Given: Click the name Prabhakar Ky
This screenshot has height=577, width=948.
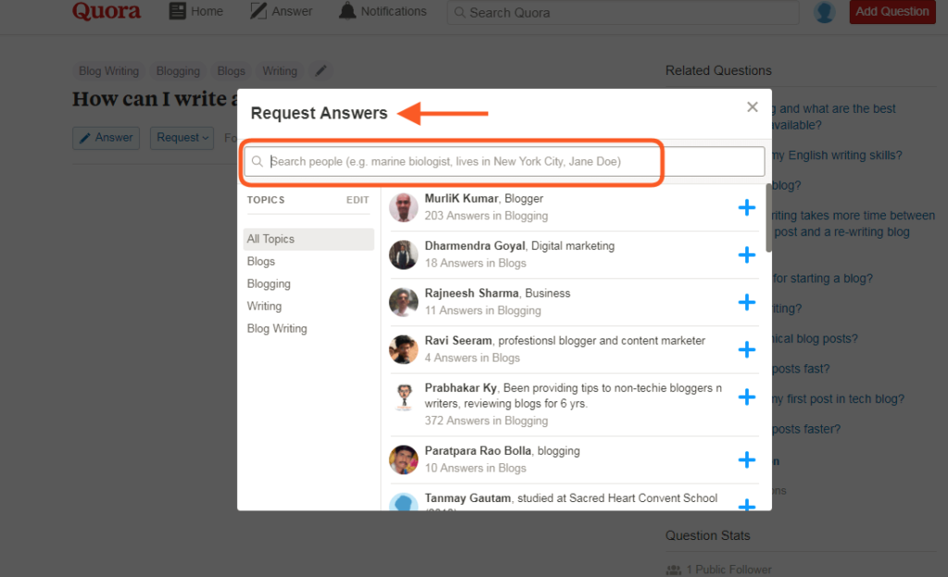Looking at the screenshot, I should 461,388.
